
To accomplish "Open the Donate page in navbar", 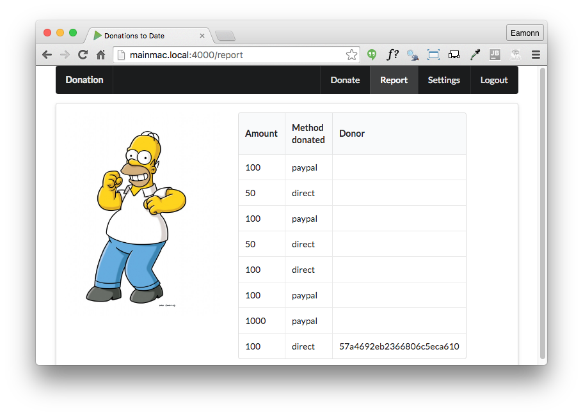I will point(345,80).
